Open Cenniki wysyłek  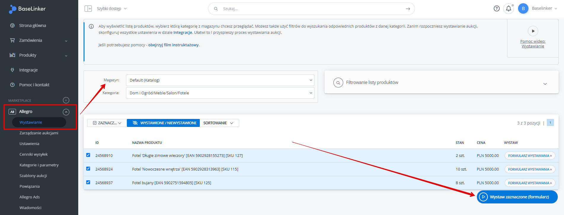coord(33,154)
